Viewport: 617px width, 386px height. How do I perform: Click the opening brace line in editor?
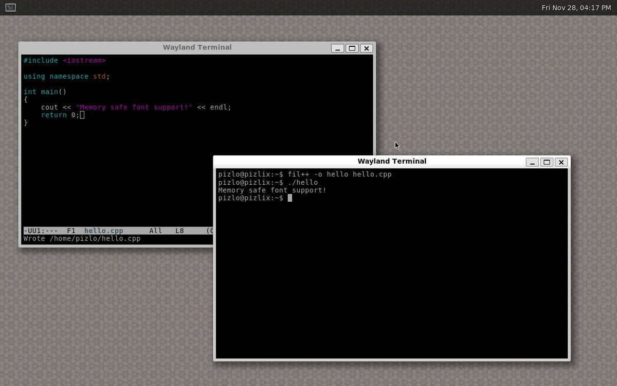[25, 99]
